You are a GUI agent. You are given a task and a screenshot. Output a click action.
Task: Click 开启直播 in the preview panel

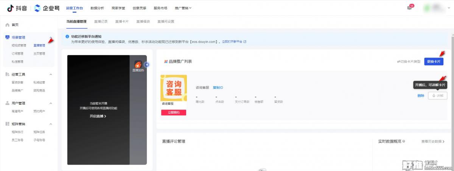[x=98, y=116]
